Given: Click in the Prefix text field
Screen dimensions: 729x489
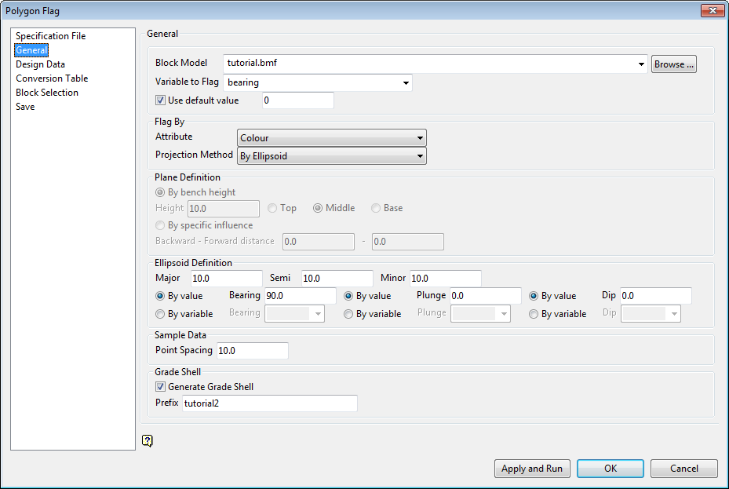Looking at the screenshot, I should [x=267, y=403].
